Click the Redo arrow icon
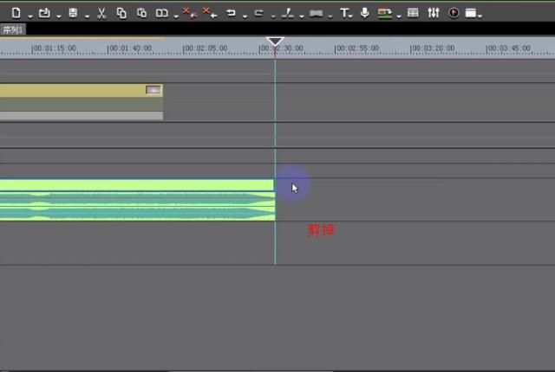 (258, 13)
